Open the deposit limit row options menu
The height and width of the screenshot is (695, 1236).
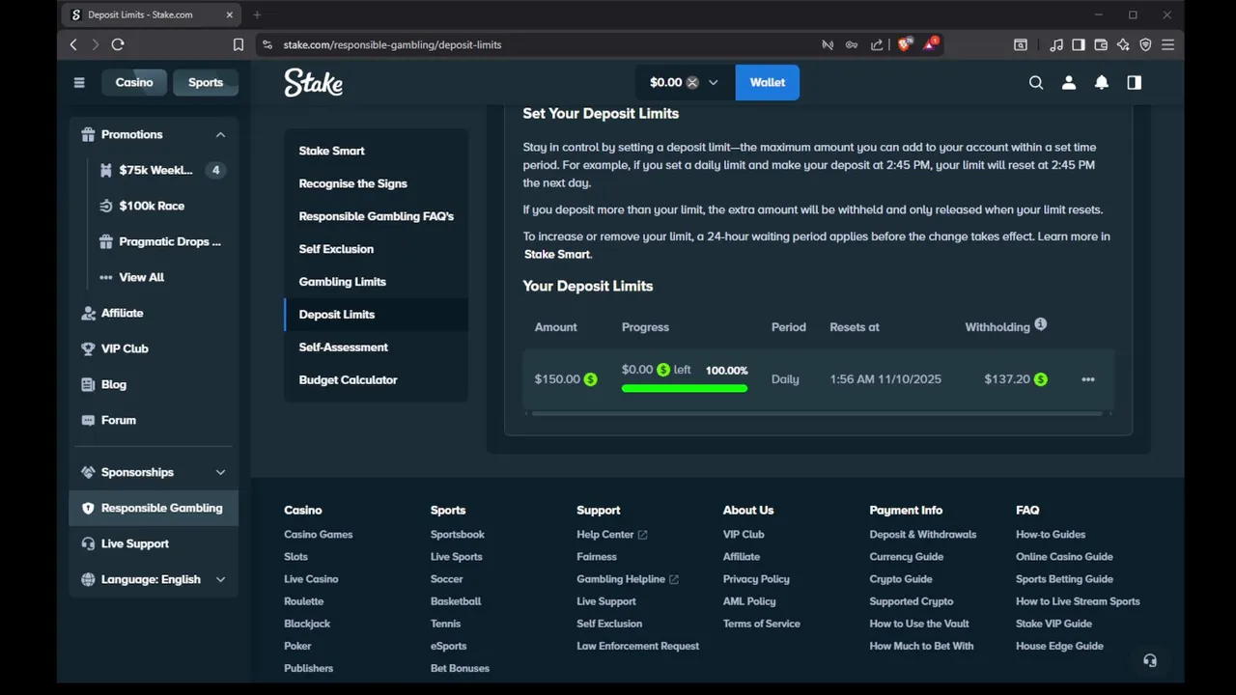pyautogui.click(x=1088, y=379)
